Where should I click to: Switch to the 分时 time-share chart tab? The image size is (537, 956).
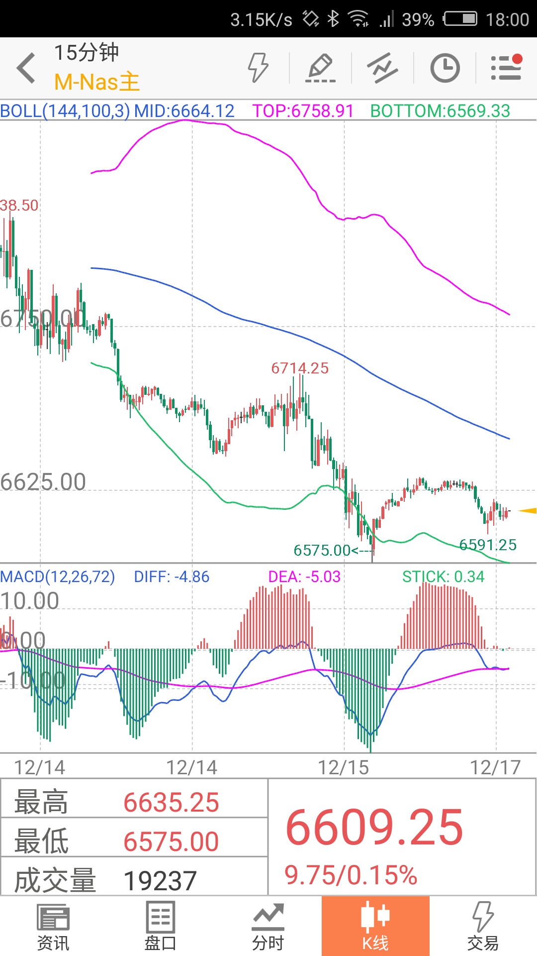coord(268,927)
